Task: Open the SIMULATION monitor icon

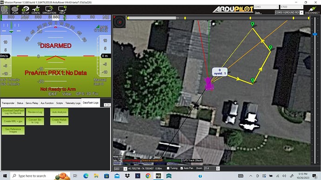Action: [49, 10]
